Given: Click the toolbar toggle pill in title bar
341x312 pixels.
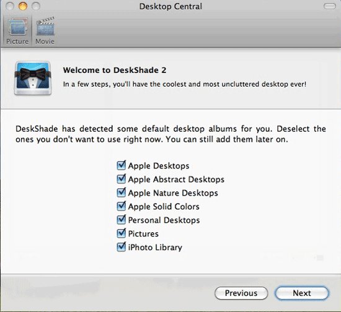Looking at the screenshot, I should (330, 6).
